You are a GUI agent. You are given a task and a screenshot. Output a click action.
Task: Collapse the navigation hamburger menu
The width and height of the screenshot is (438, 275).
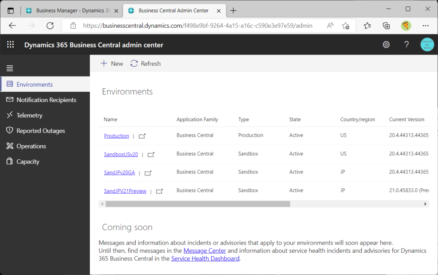click(10, 68)
